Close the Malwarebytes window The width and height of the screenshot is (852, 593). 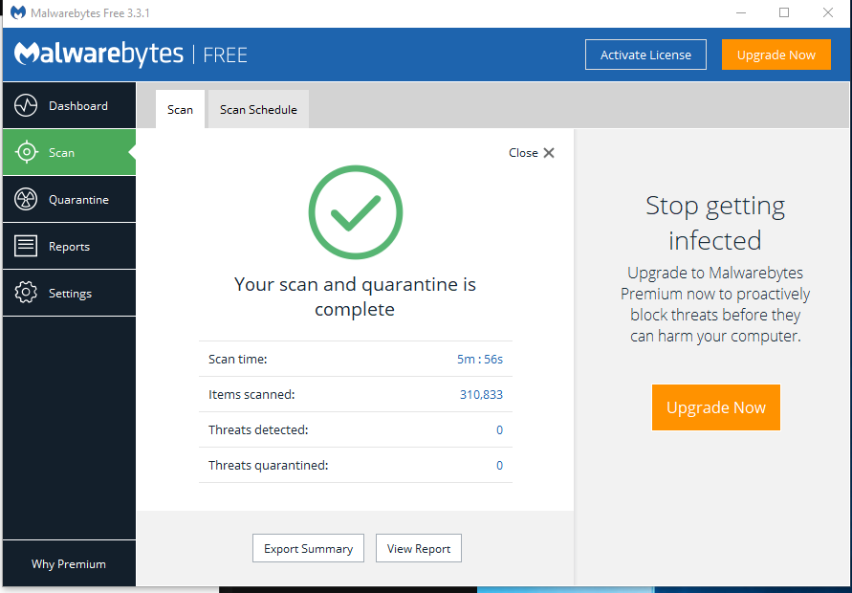[827, 12]
